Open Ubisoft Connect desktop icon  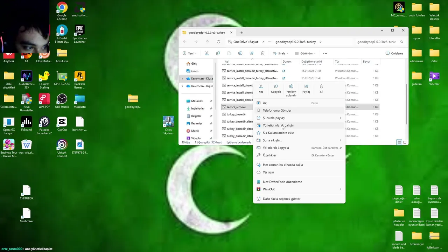click(x=62, y=148)
